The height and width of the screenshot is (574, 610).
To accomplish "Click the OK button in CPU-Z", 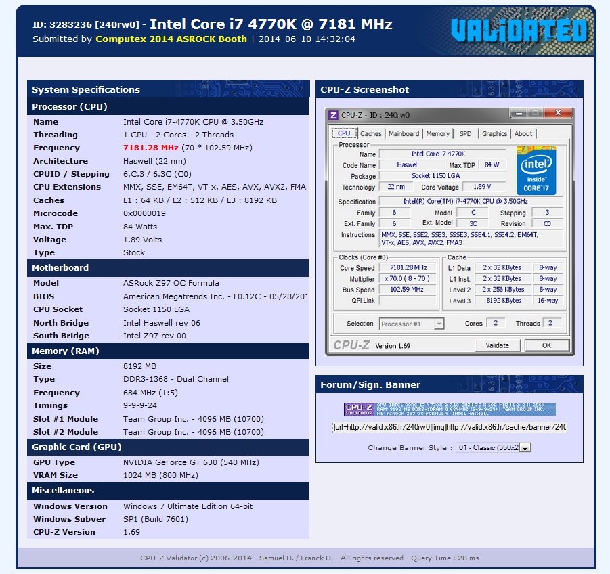I will [546, 345].
